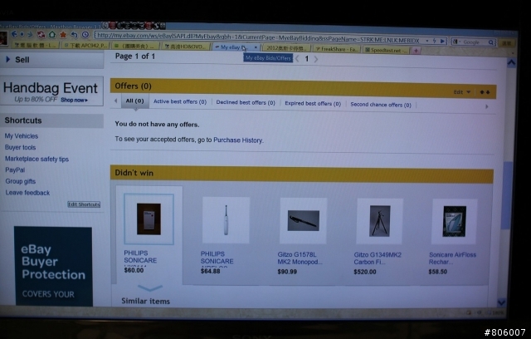This screenshot has height=339, width=531.
Task: Select Second chance offers (0) tab
Action: click(x=381, y=105)
